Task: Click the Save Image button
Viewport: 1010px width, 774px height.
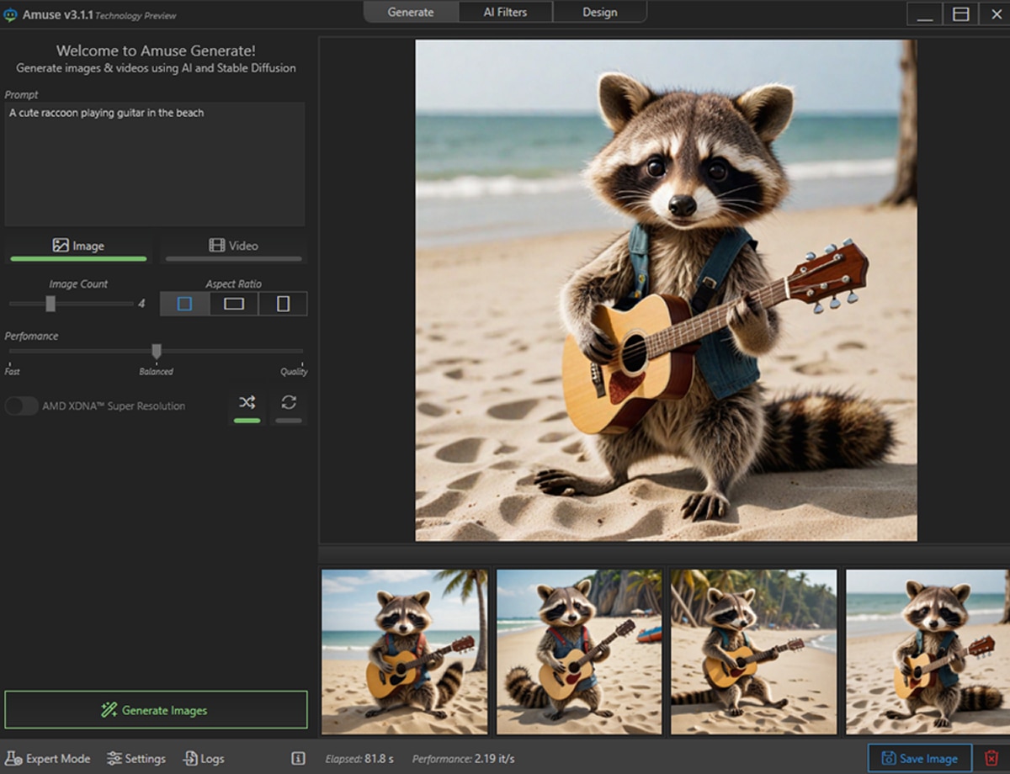Action: [919, 758]
